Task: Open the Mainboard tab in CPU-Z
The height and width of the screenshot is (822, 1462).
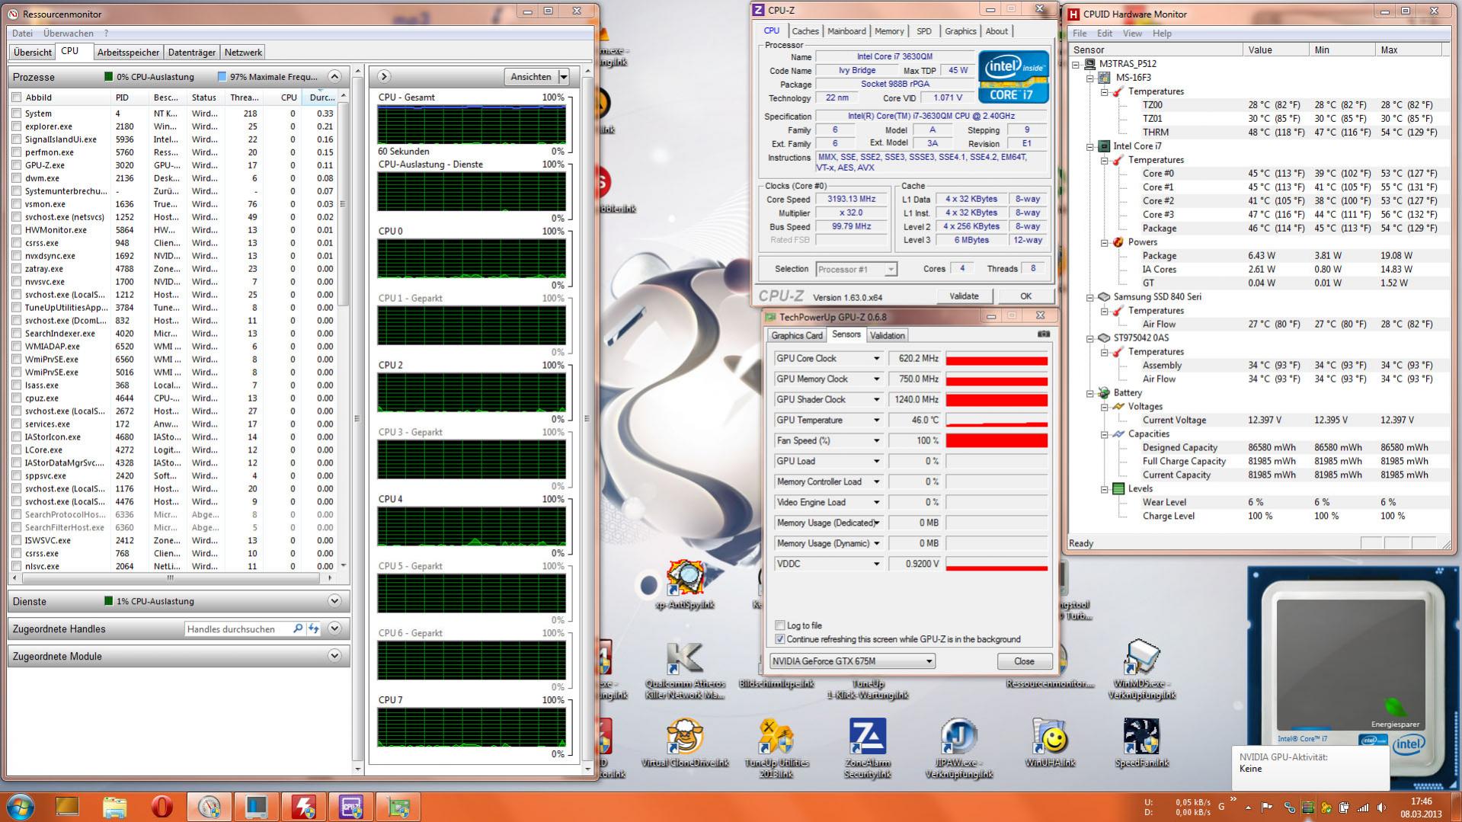Action: click(846, 31)
